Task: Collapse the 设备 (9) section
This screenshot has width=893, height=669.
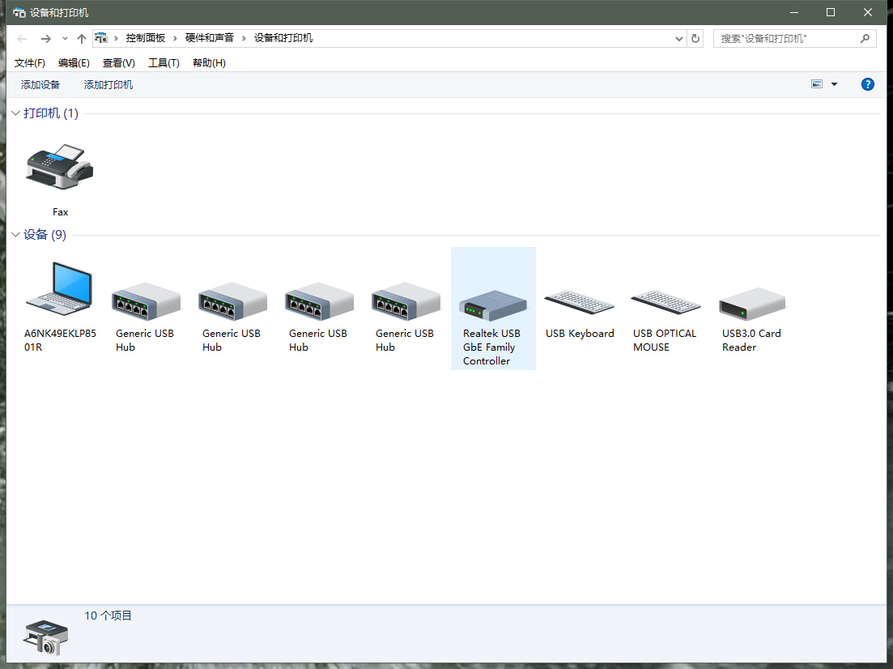Action: tap(15, 234)
